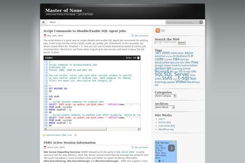Select the Microsoft tag
245x163 pixels.
click(162, 71)
